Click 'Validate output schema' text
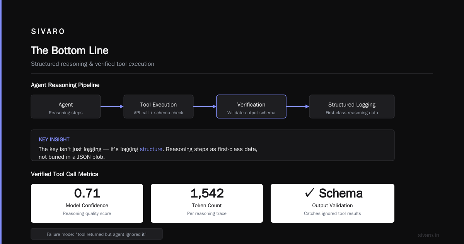464x244 pixels. [251, 113]
